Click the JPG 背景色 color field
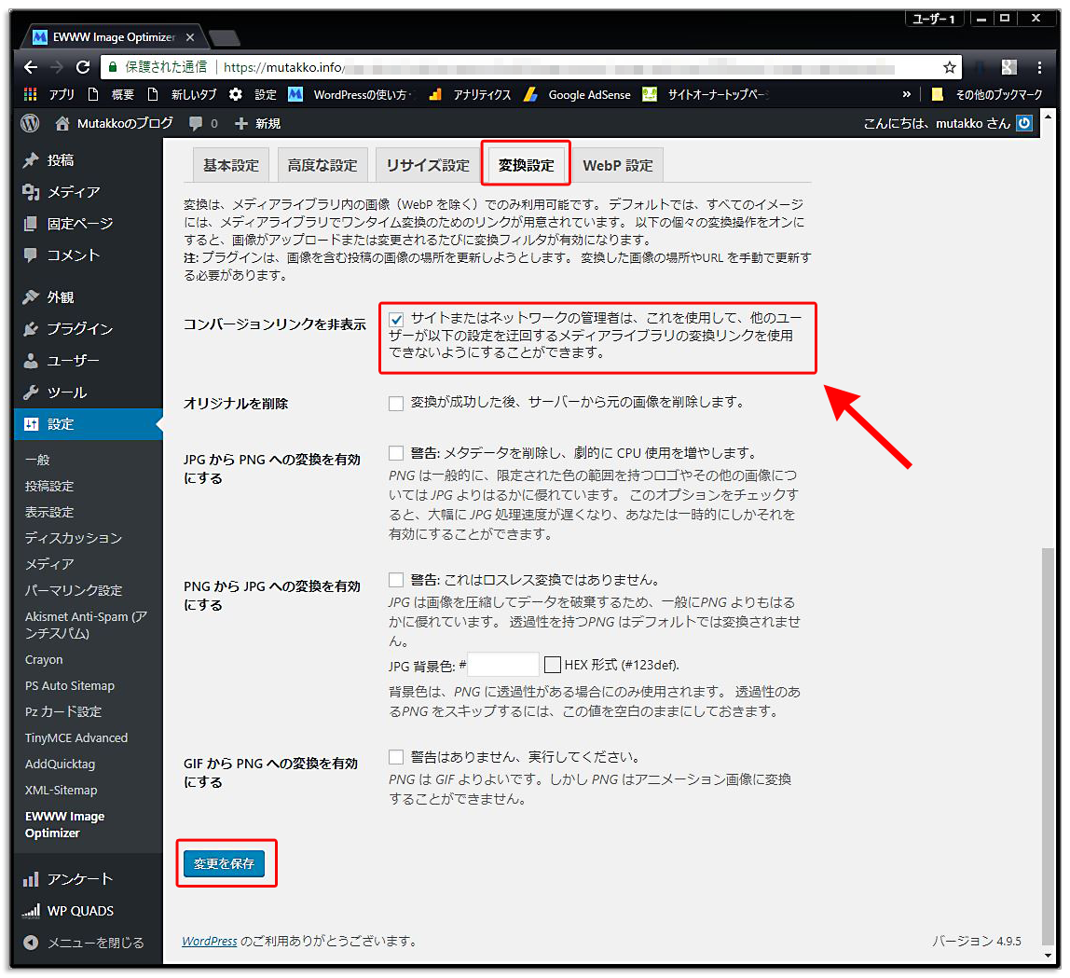The image size is (1070, 978). (x=503, y=663)
